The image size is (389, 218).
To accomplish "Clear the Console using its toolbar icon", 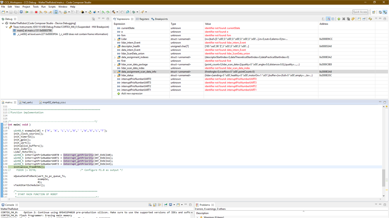I will (150, 204).
